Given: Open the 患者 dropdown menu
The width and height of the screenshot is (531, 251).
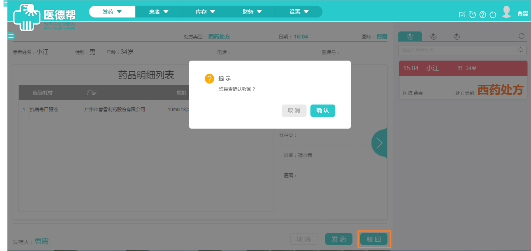Looking at the screenshot, I should click(x=159, y=12).
